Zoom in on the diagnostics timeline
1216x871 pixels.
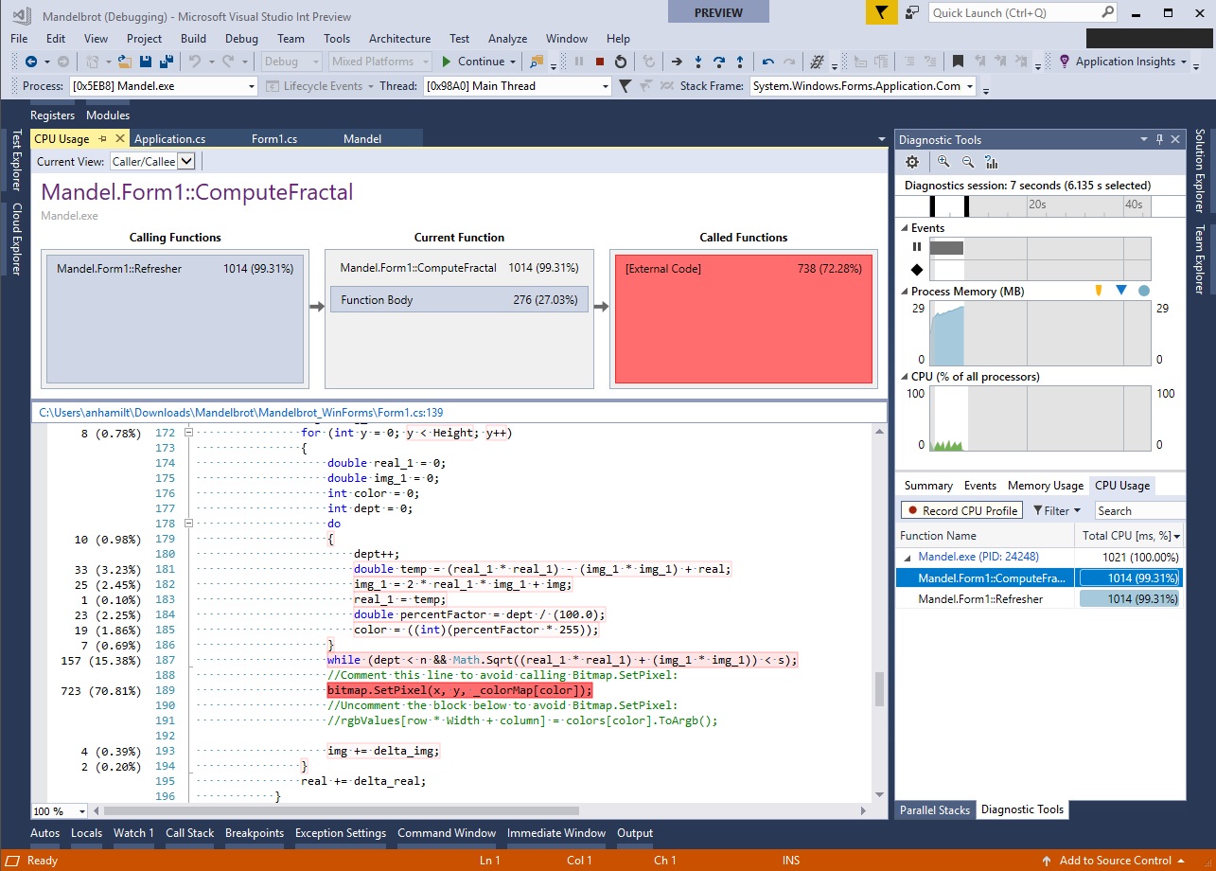tap(943, 162)
